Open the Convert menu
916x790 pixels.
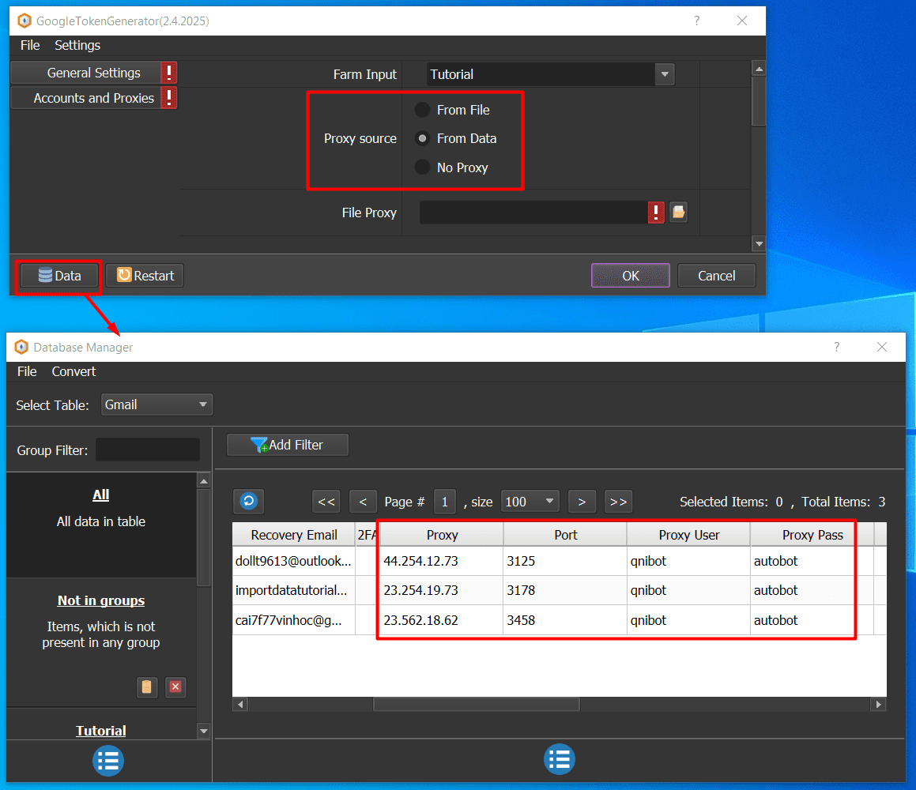[74, 371]
